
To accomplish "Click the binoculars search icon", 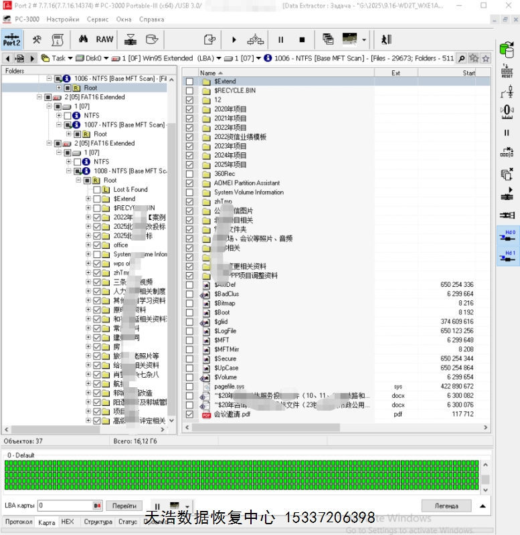I will 84,39.
